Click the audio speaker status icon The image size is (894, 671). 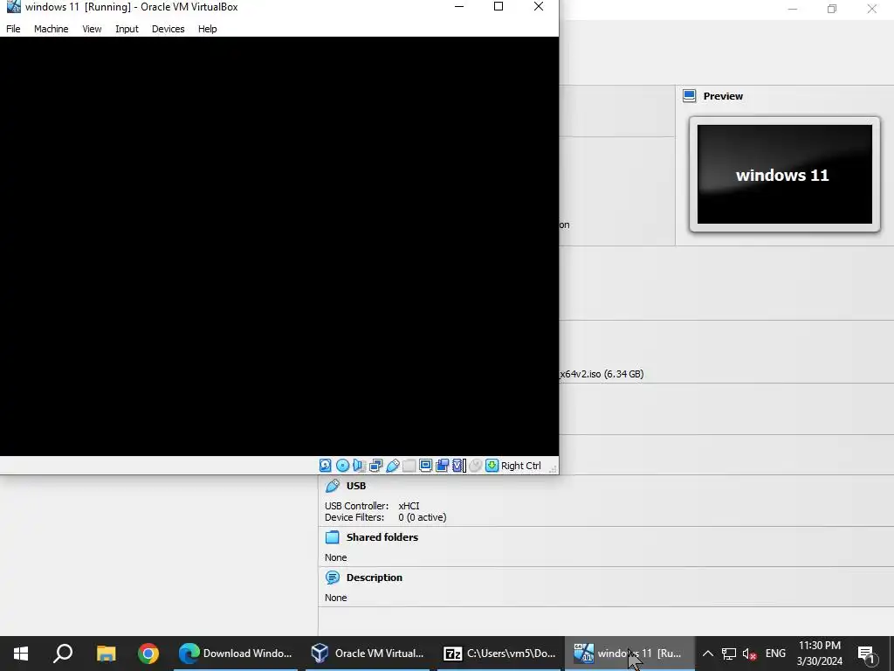point(359,466)
